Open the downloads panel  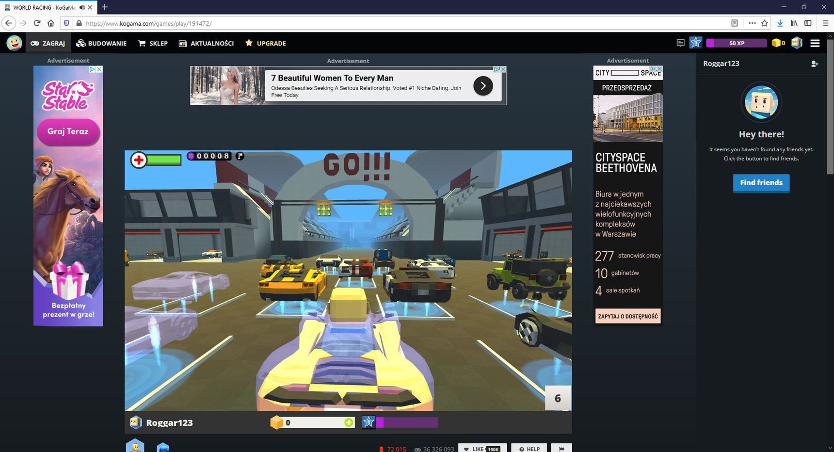780,23
